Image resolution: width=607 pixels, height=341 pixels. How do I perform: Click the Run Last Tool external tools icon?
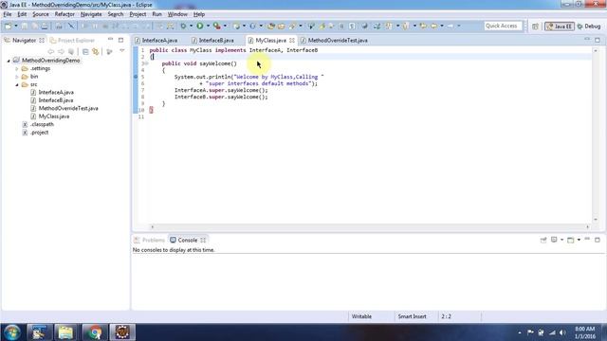[217, 26]
